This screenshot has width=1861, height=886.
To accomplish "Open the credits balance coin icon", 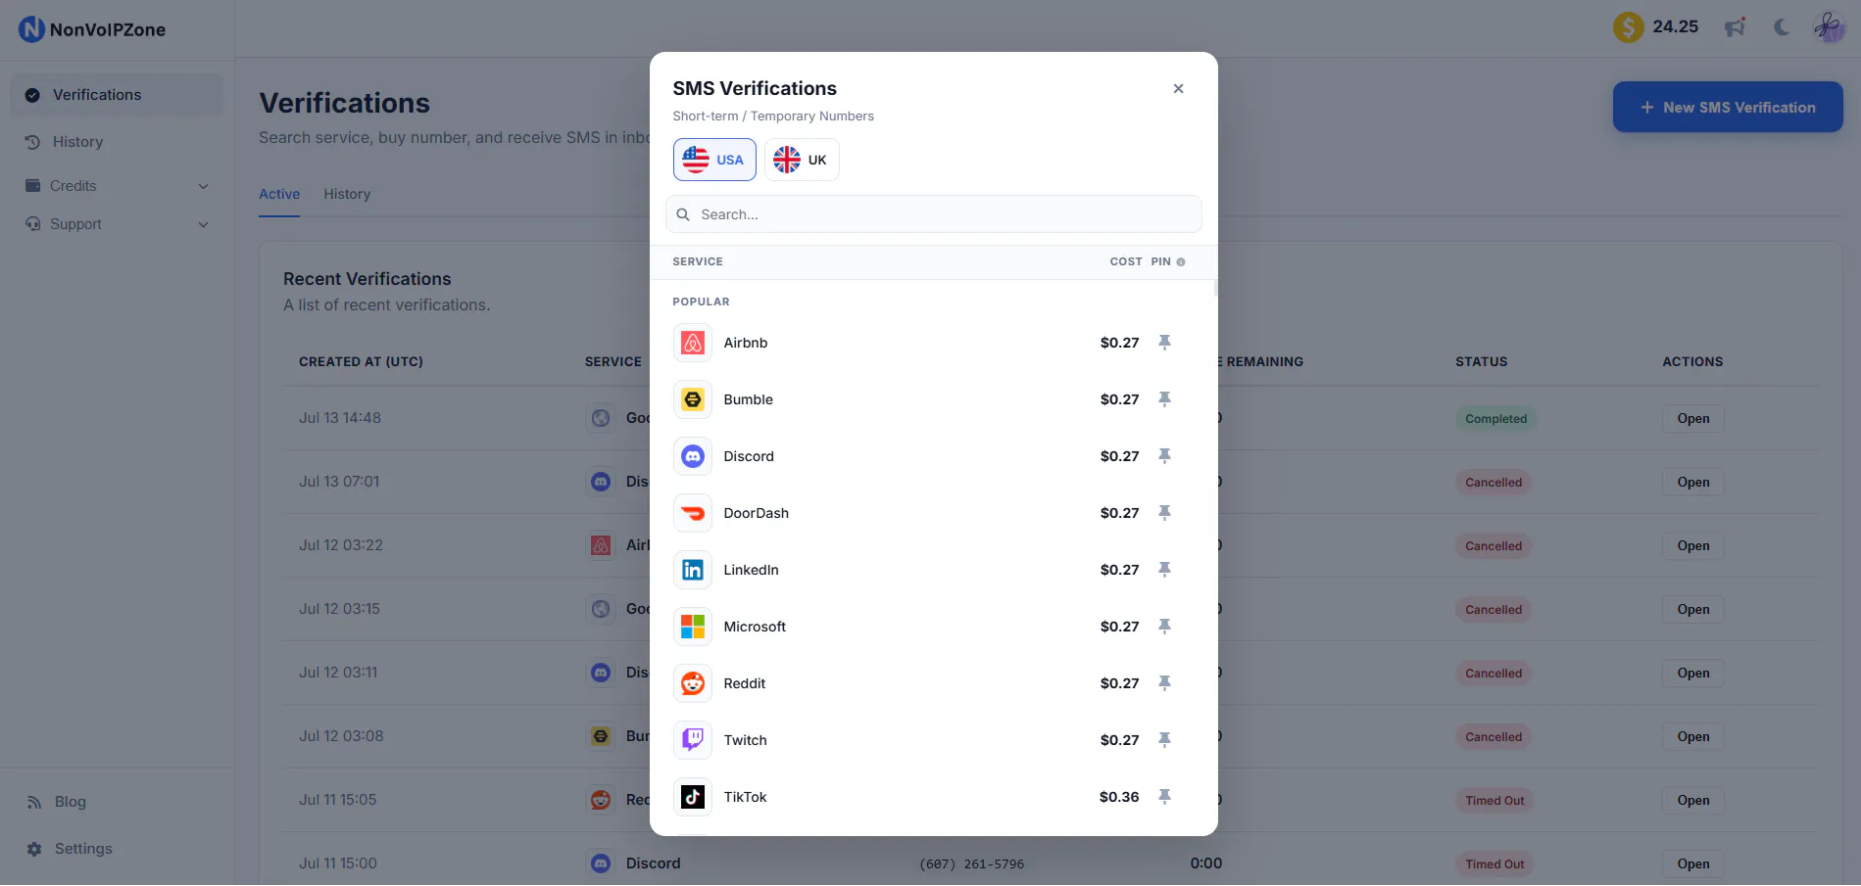I will (x=1628, y=26).
